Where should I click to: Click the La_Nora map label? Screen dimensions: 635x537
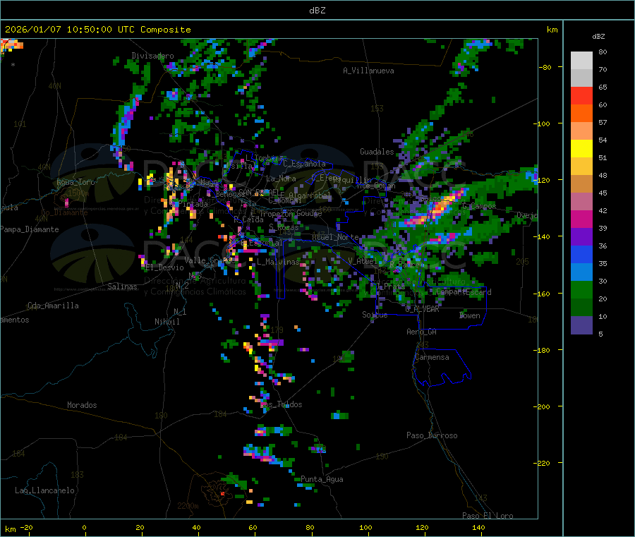click(x=281, y=179)
